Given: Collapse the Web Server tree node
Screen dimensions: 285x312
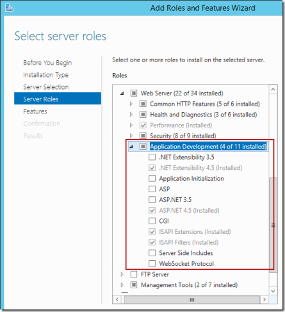Looking at the screenshot, I should click(x=122, y=94).
